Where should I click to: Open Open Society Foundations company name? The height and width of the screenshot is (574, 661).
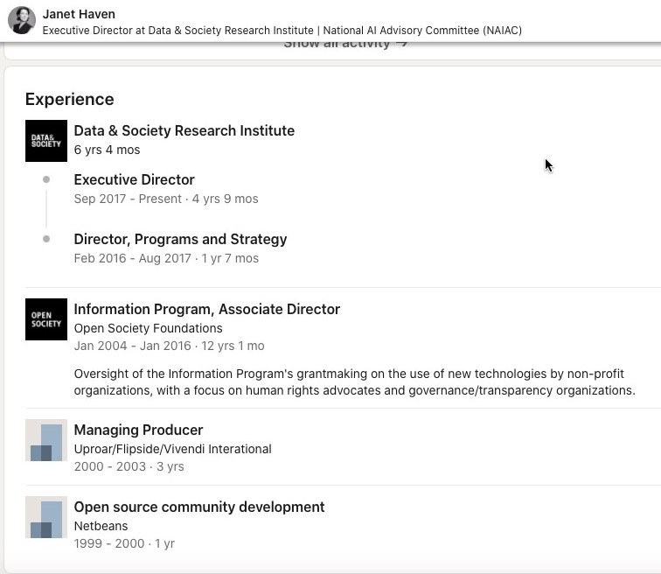148,328
